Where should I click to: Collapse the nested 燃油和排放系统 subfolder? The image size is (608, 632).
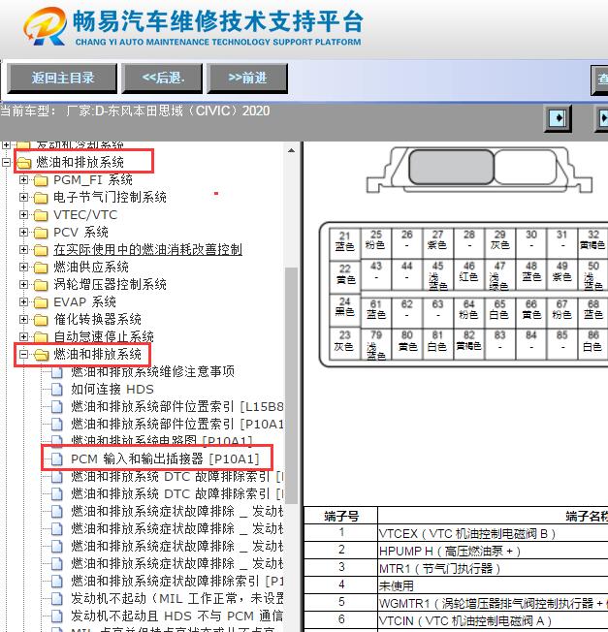[24, 355]
